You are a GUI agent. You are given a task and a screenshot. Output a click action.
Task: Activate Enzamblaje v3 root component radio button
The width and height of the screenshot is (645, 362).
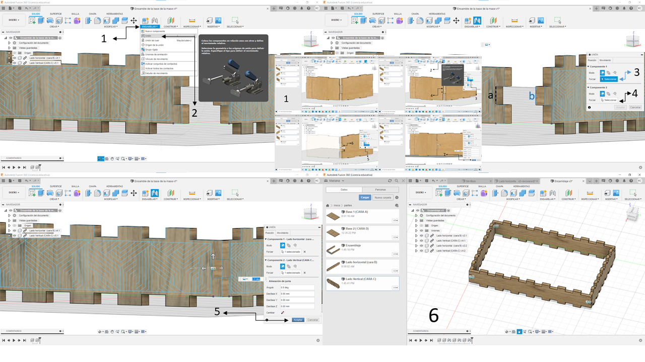(x=448, y=210)
